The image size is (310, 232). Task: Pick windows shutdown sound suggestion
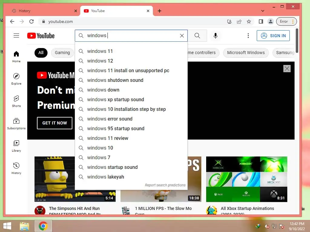[x=131, y=80]
